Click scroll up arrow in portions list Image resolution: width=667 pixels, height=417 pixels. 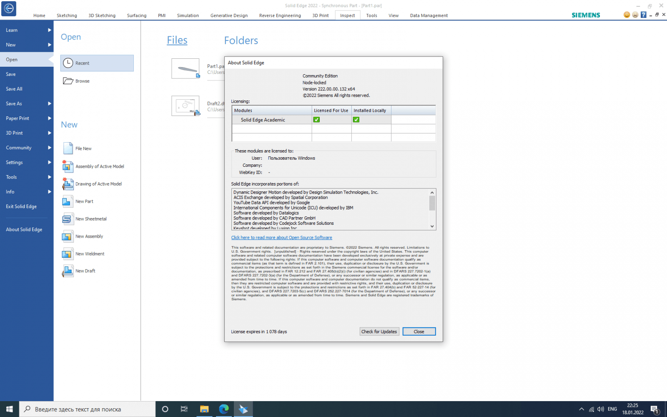tap(432, 192)
